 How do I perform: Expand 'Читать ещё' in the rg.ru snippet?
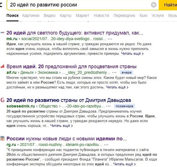(124, 164)
